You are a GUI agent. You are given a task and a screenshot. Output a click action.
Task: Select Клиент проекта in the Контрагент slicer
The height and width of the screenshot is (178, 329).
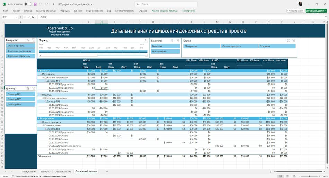[x=20, y=46]
